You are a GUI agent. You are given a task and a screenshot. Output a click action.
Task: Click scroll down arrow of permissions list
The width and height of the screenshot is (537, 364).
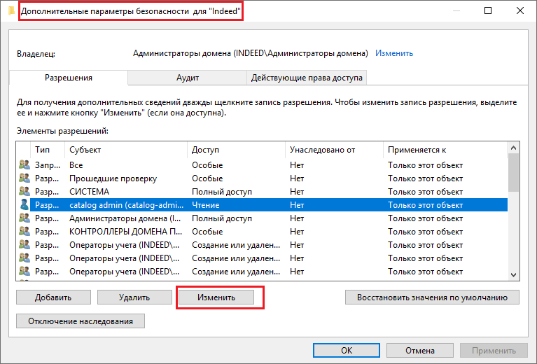(514, 275)
